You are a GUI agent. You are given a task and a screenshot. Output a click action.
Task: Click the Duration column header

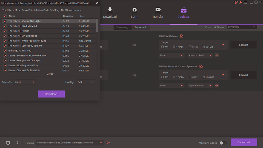(68, 16)
